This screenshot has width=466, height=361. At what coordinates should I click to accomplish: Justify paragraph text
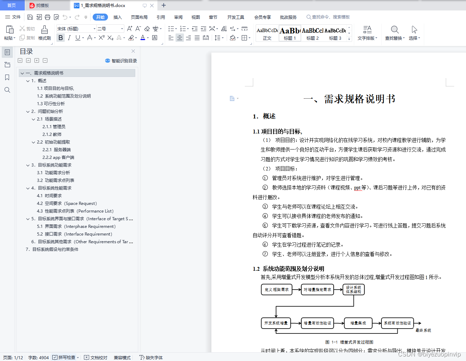197,38
